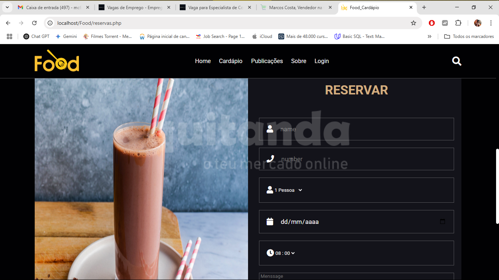The width and height of the screenshot is (499, 280).
Task: Open the apps grid in bookmarks bar
Action: [x=9, y=36]
